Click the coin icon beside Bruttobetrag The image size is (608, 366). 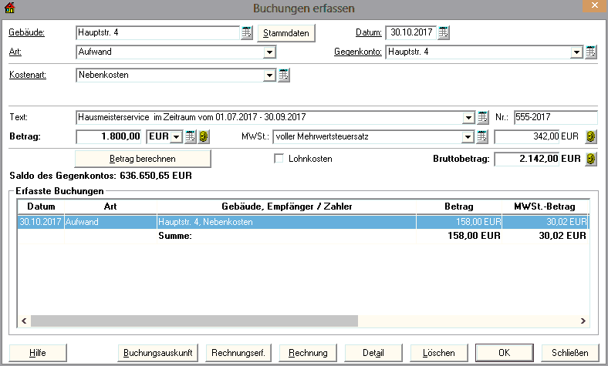tap(591, 159)
